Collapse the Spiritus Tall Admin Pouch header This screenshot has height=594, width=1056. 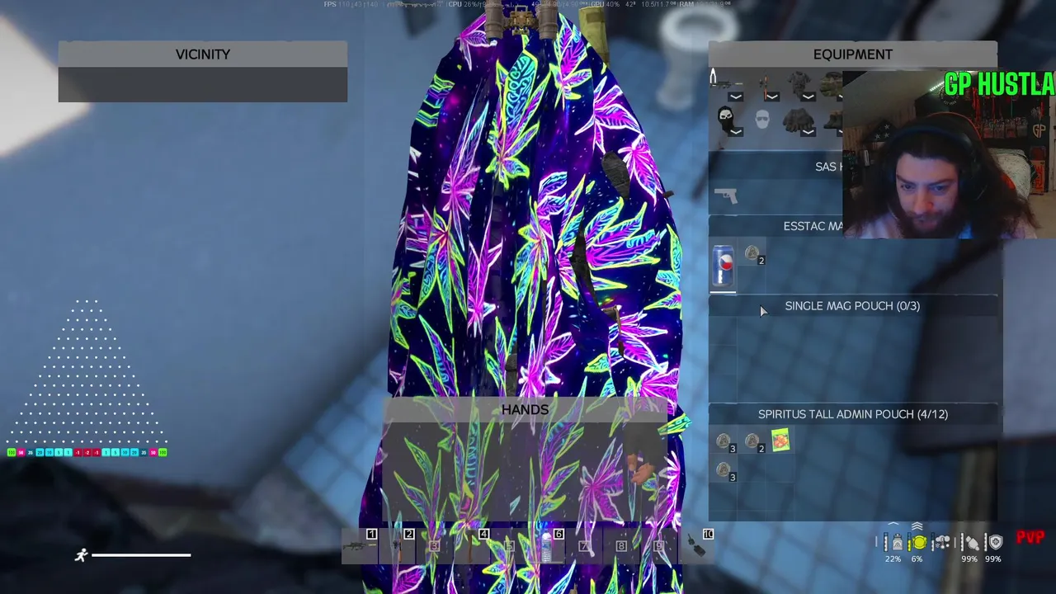(x=853, y=414)
